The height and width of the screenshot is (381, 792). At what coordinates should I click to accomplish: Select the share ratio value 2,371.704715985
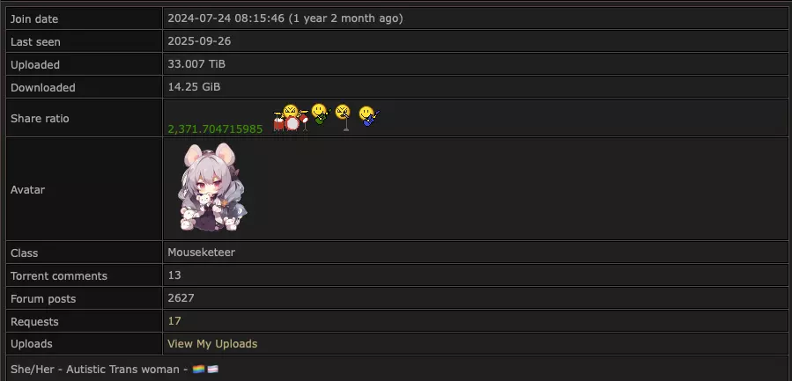(x=215, y=129)
